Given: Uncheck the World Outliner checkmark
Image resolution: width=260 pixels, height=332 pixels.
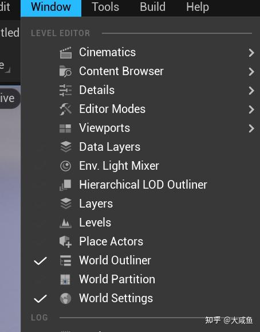Looking at the screenshot, I should [40, 261].
